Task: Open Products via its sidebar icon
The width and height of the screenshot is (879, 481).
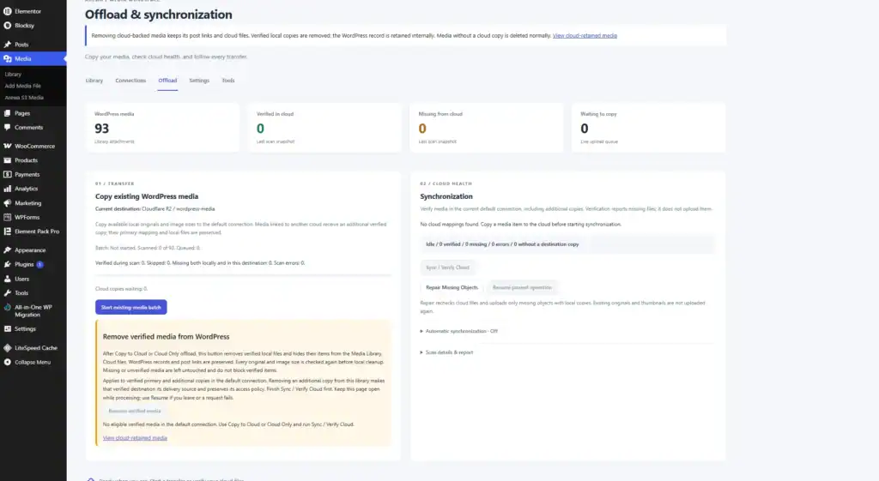Action: click(x=7, y=160)
